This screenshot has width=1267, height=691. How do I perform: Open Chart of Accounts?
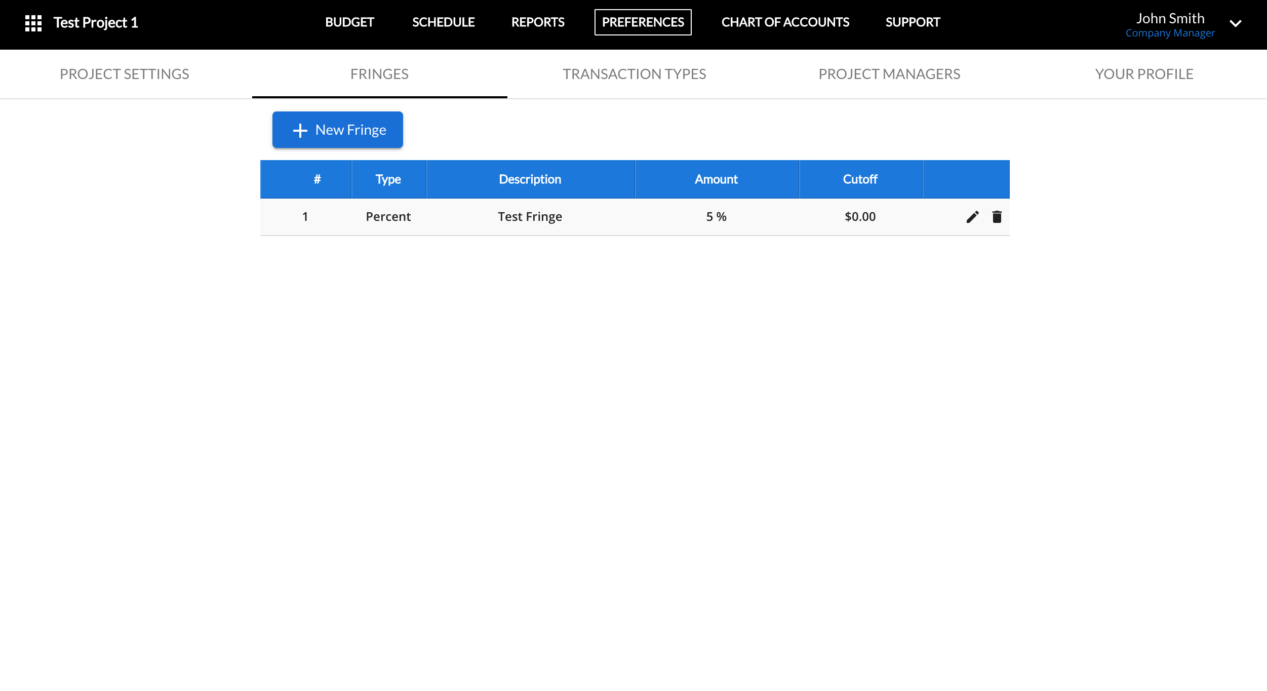(785, 22)
